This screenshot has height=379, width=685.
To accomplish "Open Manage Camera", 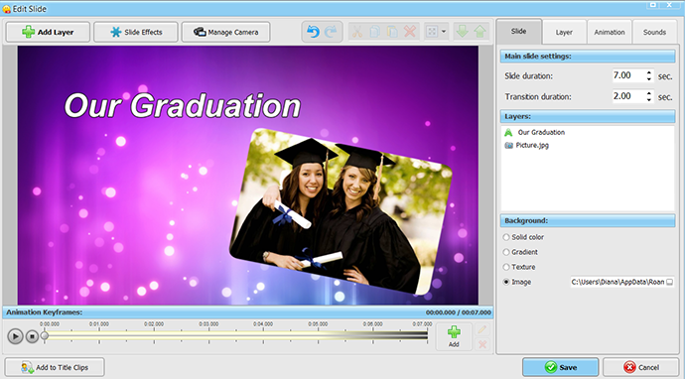I will tap(226, 32).
